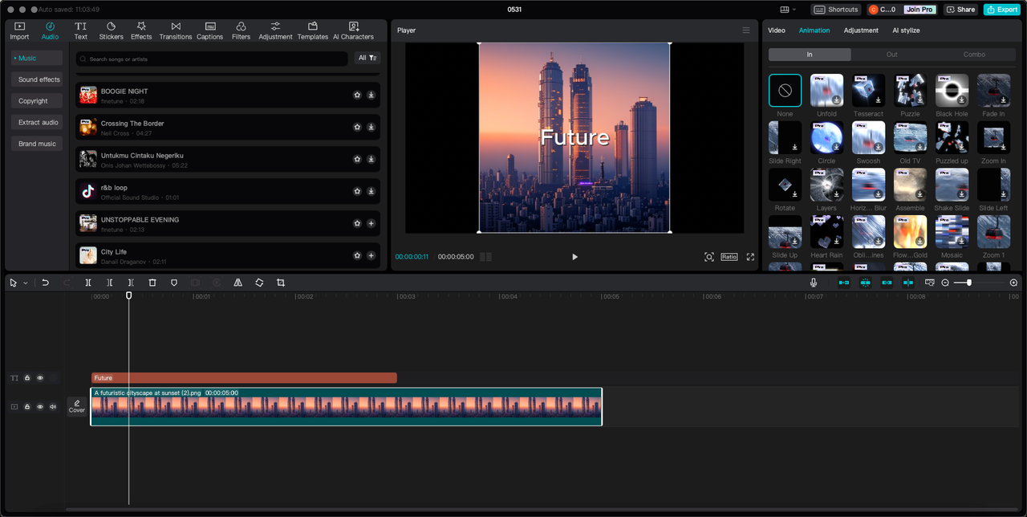Click the Undo arrow in timeline toolbar
This screenshot has width=1027, height=517.
[x=46, y=283]
